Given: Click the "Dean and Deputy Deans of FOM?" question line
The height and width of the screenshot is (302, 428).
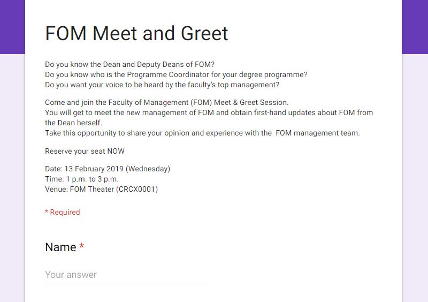Looking at the screenshot, I should click(x=129, y=64).
